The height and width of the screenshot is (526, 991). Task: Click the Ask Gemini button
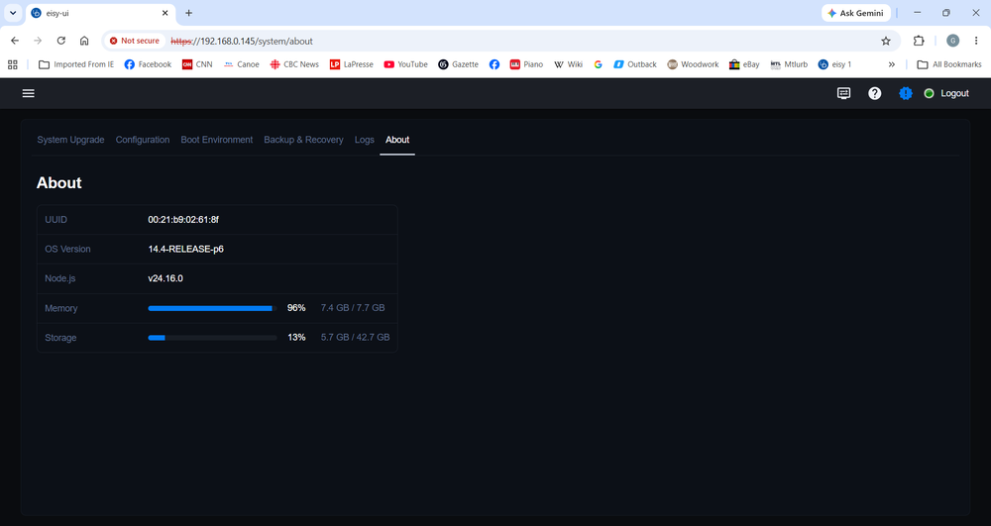pos(856,13)
